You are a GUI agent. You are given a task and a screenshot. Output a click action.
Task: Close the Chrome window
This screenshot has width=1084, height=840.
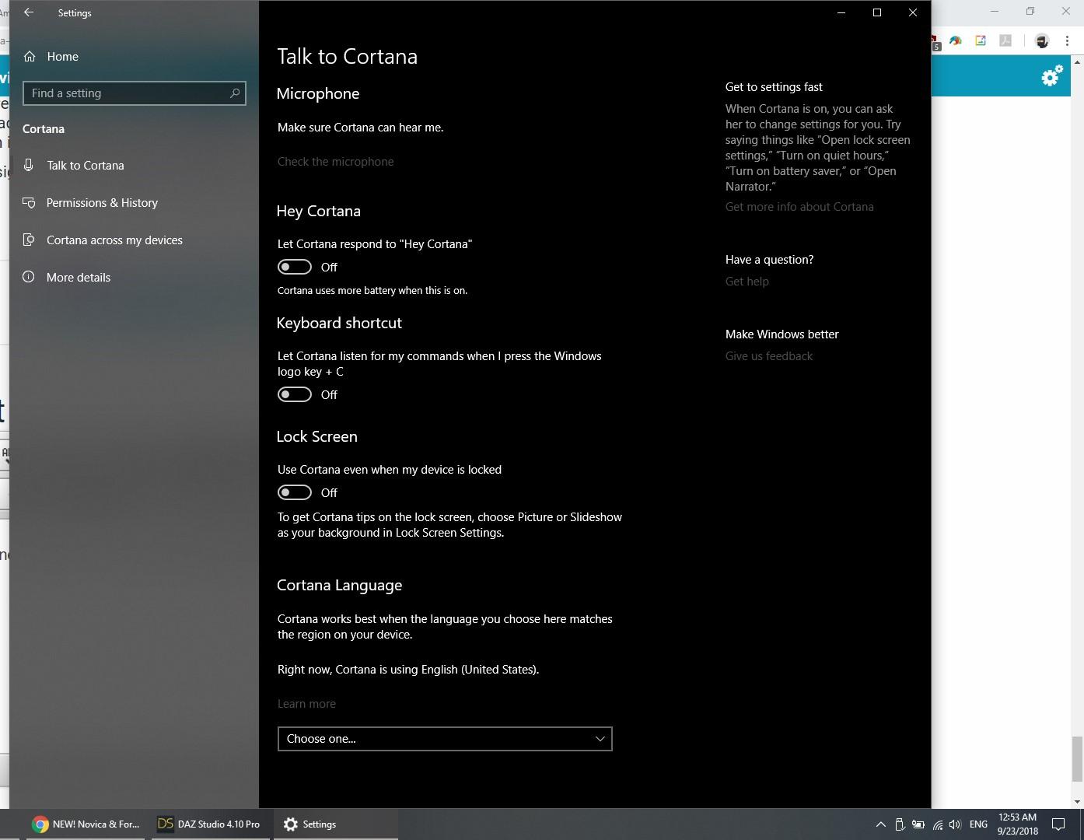point(1066,12)
